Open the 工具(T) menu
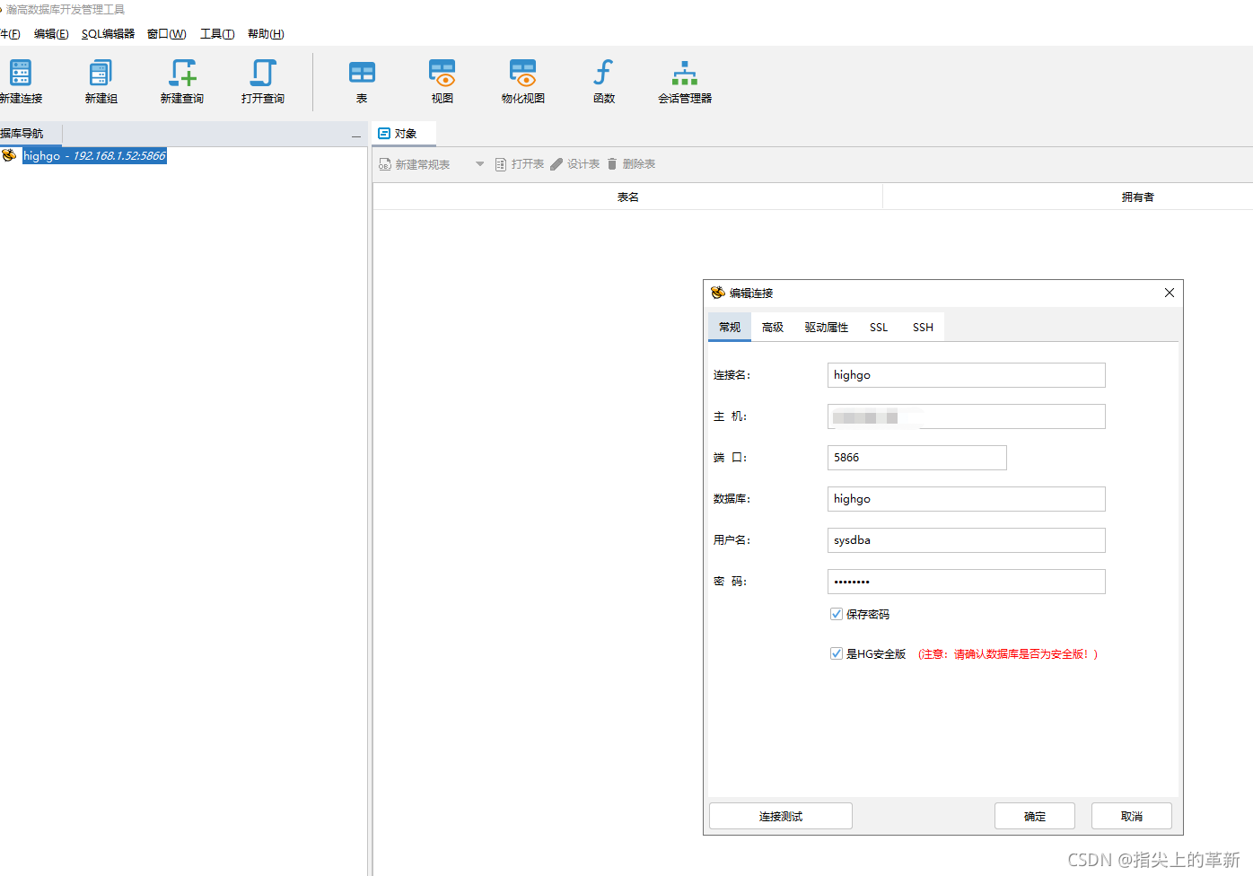1253x876 pixels. pos(217,34)
